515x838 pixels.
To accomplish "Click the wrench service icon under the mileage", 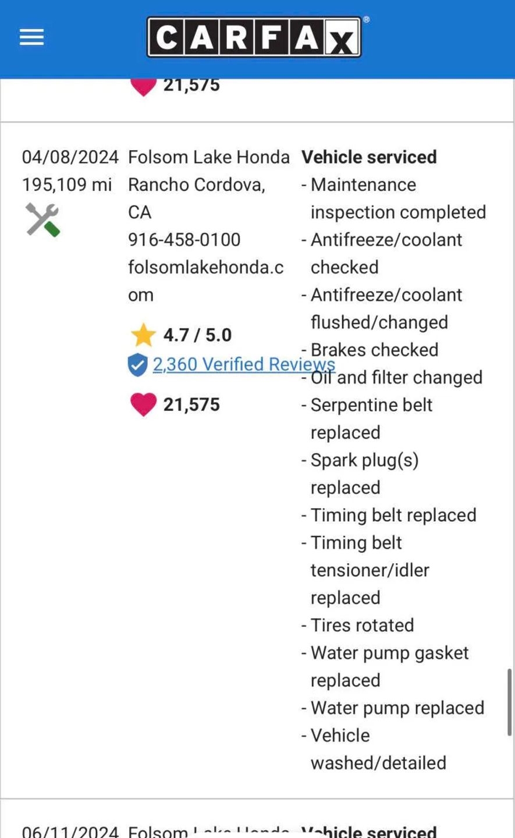I will click(x=42, y=219).
